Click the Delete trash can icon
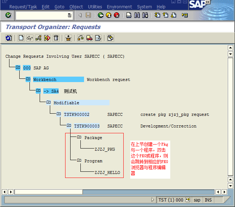The width and height of the screenshot is (235, 207). click(56, 38)
